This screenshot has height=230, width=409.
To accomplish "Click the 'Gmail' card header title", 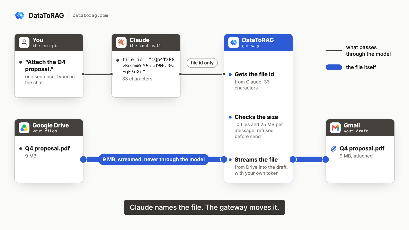I will [x=352, y=125].
